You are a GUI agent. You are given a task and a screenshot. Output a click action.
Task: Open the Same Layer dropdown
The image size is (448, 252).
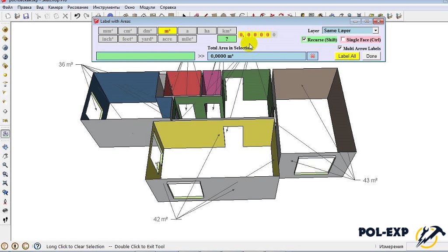(375, 31)
